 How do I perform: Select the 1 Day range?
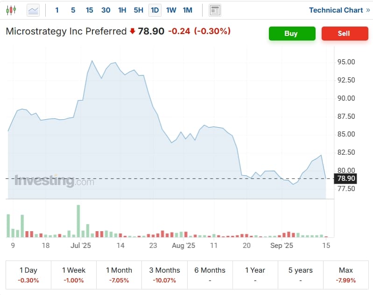28,275
